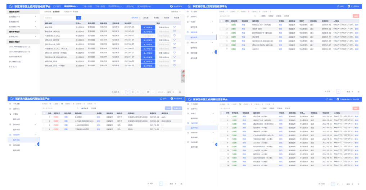Check the select-all checkbox in the bottom-left table header
The height and width of the screenshot is (190, 366).
[x=45, y=113]
